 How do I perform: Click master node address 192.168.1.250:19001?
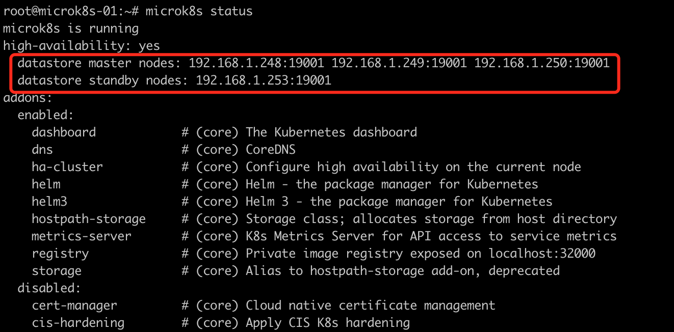pyautogui.click(x=542, y=63)
